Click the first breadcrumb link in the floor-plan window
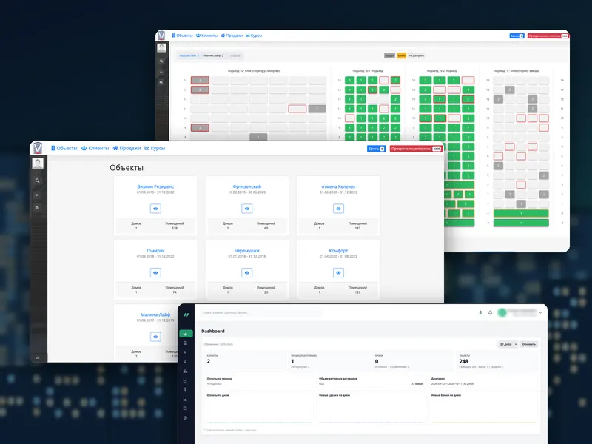The height and width of the screenshot is (444, 592). (190, 56)
